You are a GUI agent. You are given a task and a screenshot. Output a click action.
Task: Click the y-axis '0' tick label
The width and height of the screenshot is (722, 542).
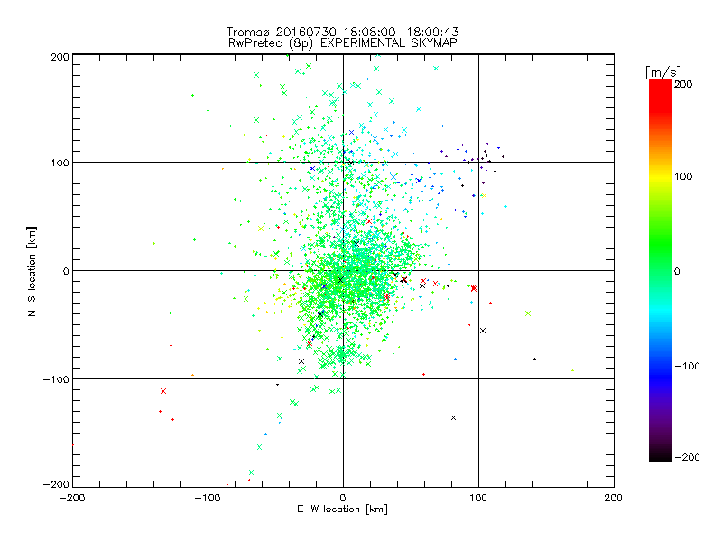pos(66,271)
